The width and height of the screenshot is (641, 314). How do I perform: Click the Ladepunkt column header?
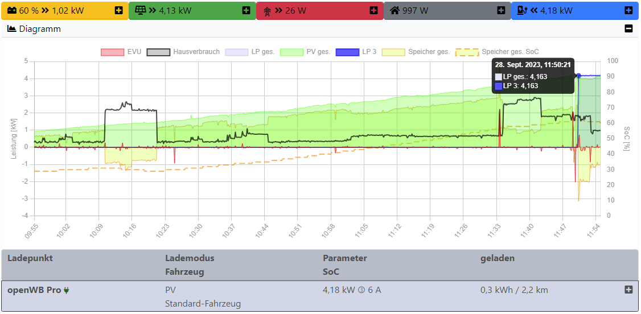click(x=30, y=258)
